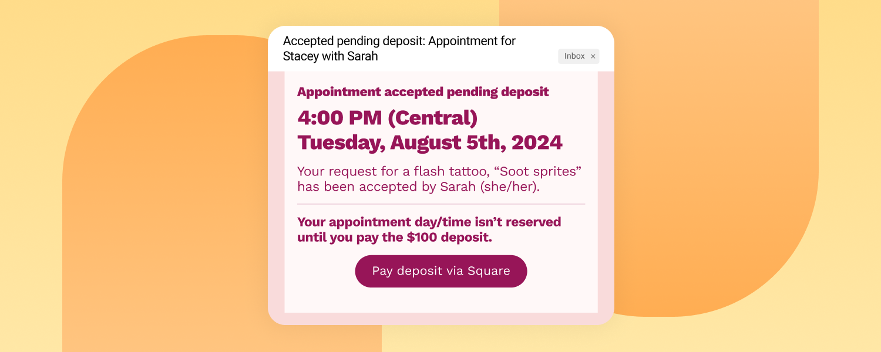Select the 'Appointment accepted pending deposit' heading
This screenshot has height=352, width=881.
pos(423,92)
